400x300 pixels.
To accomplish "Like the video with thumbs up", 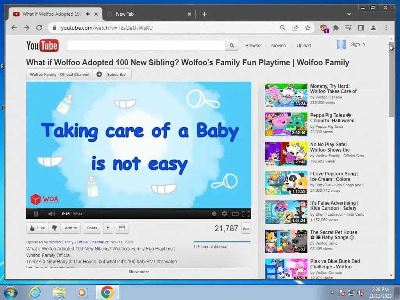I will (x=37, y=228).
